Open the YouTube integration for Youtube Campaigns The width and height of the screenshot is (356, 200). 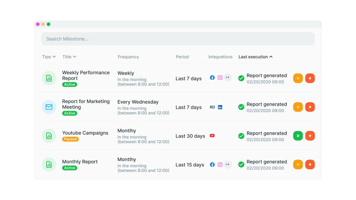212,136
